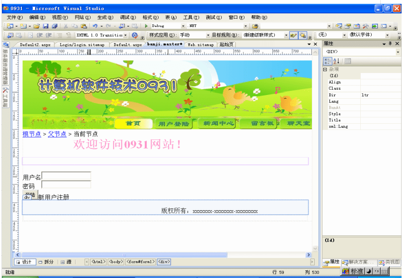Open the 调试(D) menu
Viewport: 403px width, 278px height.
[x=128, y=18]
